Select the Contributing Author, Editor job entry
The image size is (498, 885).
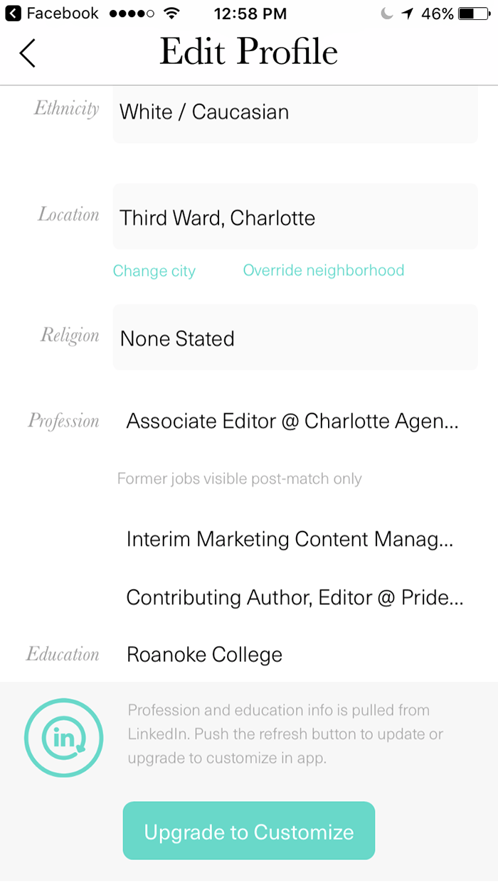pyautogui.click(x=295, y=598)
